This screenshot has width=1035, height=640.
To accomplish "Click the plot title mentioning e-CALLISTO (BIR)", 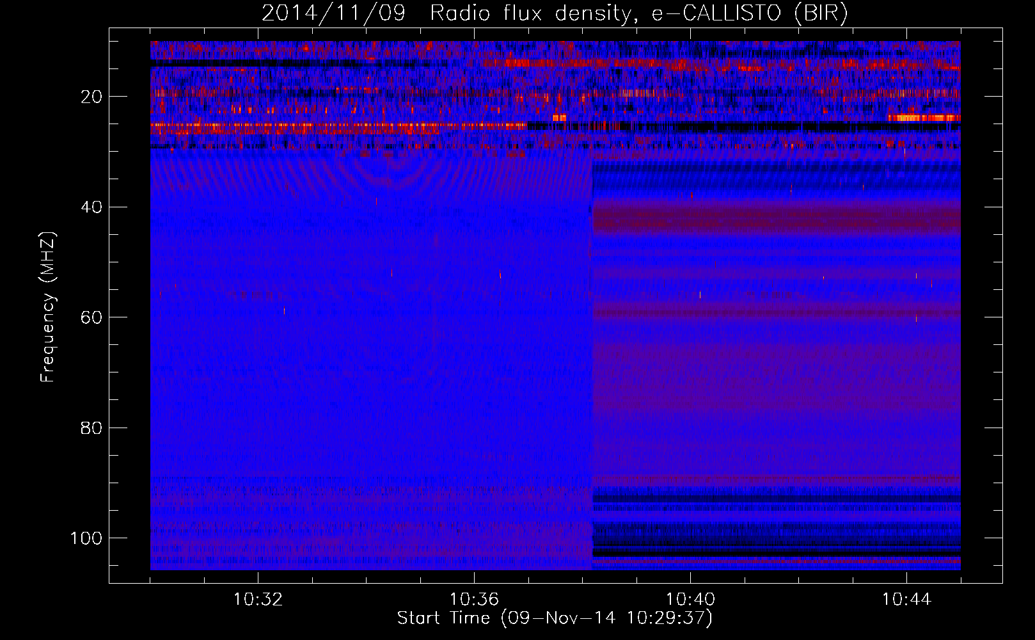I will [555, 13].
